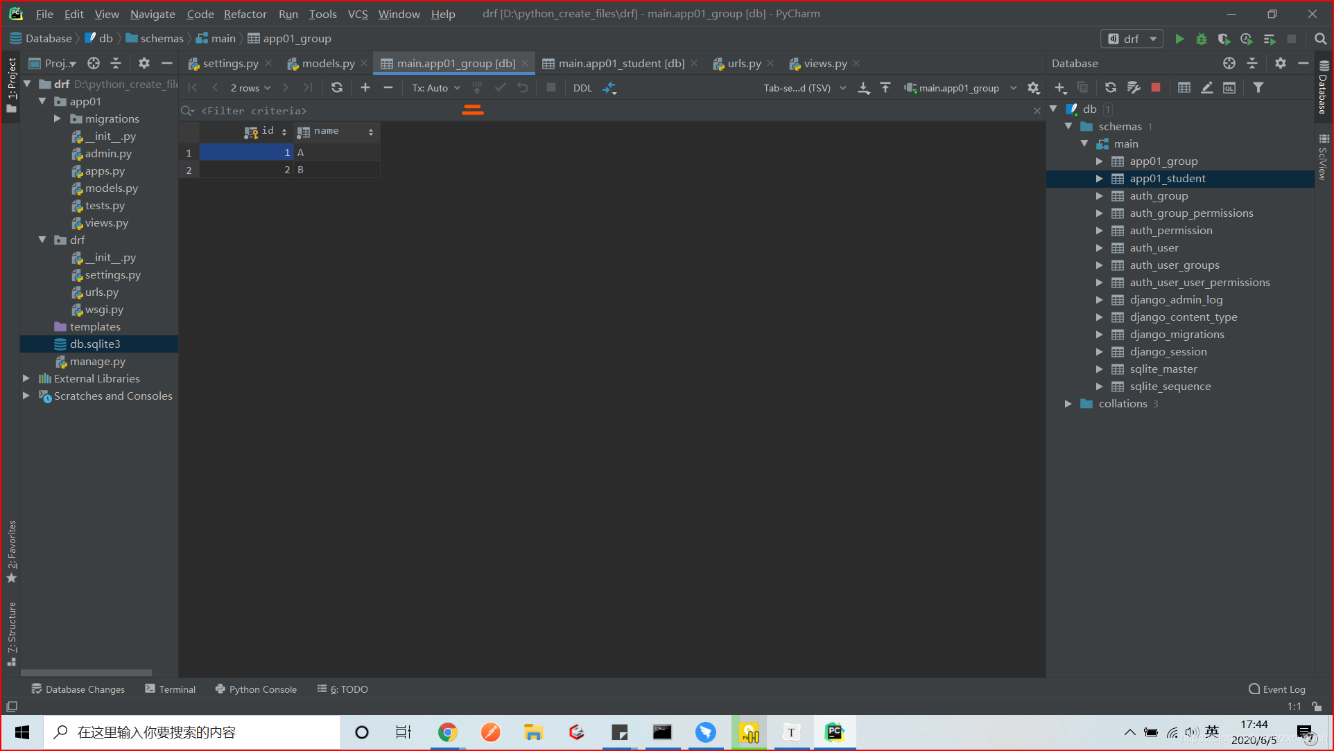Reload the table data page

tap(337, 87)
